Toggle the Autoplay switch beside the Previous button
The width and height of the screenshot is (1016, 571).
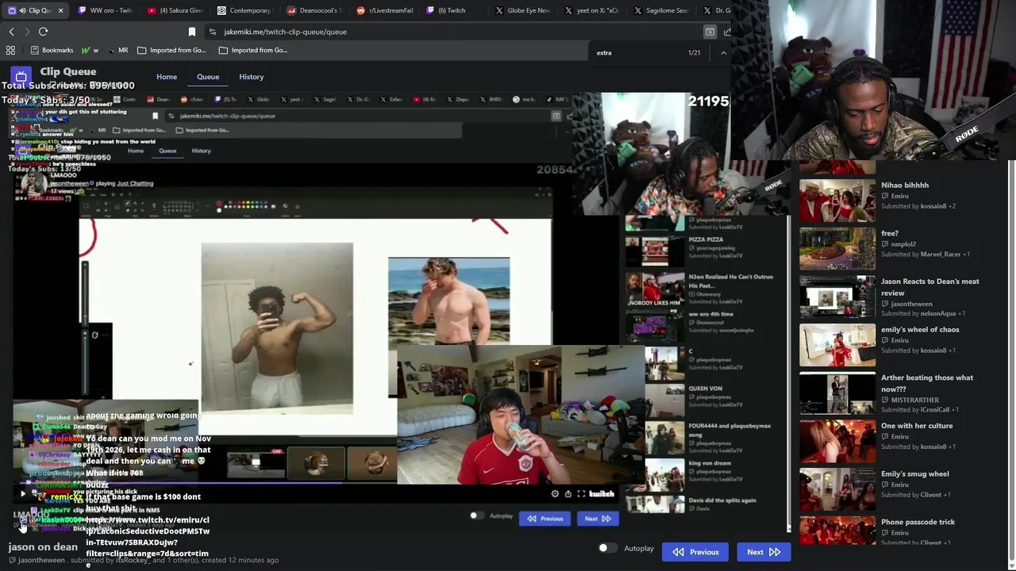coord(607,548)
